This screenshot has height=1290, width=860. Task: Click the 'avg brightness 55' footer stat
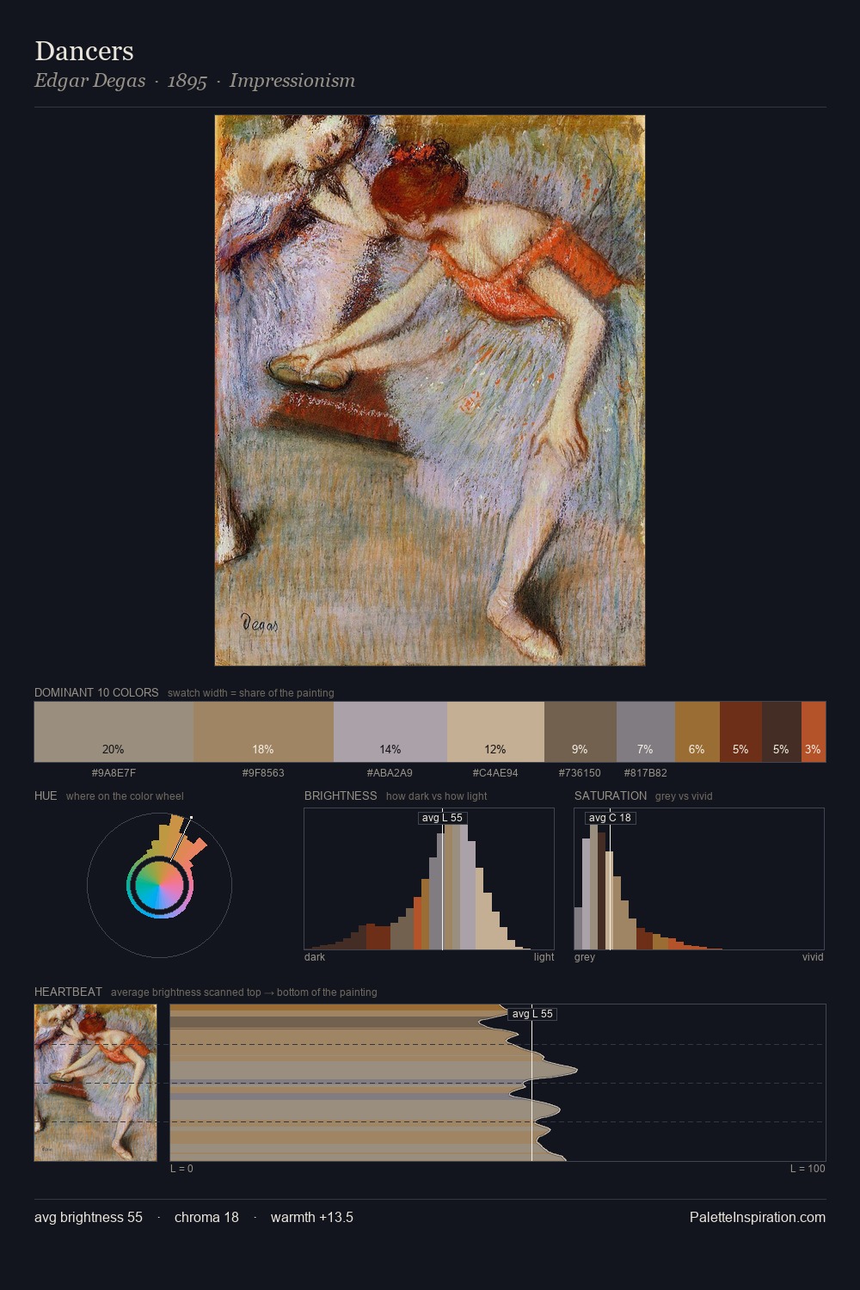click(x=89, y=1217)
